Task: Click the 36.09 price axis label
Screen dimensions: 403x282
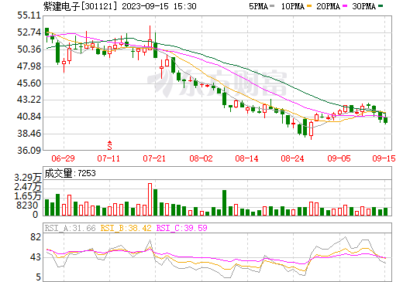Action: [29, 151]
